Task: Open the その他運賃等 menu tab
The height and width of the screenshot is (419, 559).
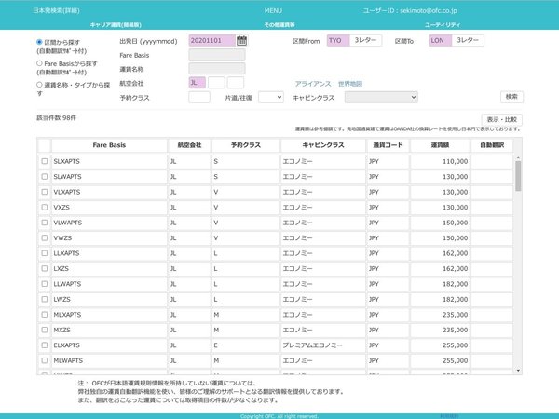Action: [279, 25]
